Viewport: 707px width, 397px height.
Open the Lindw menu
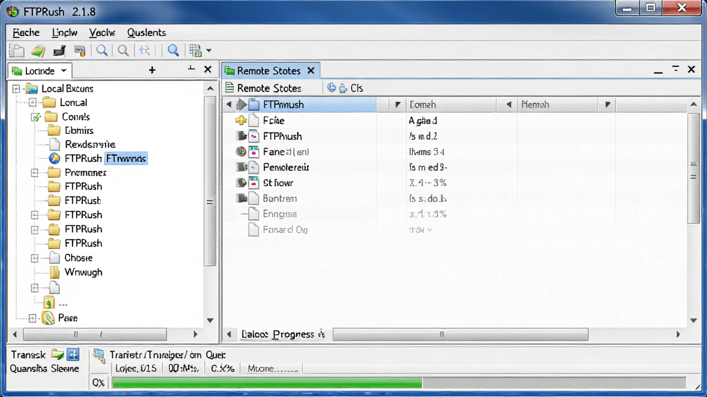click(64, 32)
